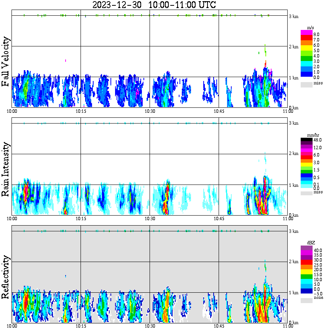
Task: Click the '1 km' label of Rain Intensity plot
Action: pos(293,185)
